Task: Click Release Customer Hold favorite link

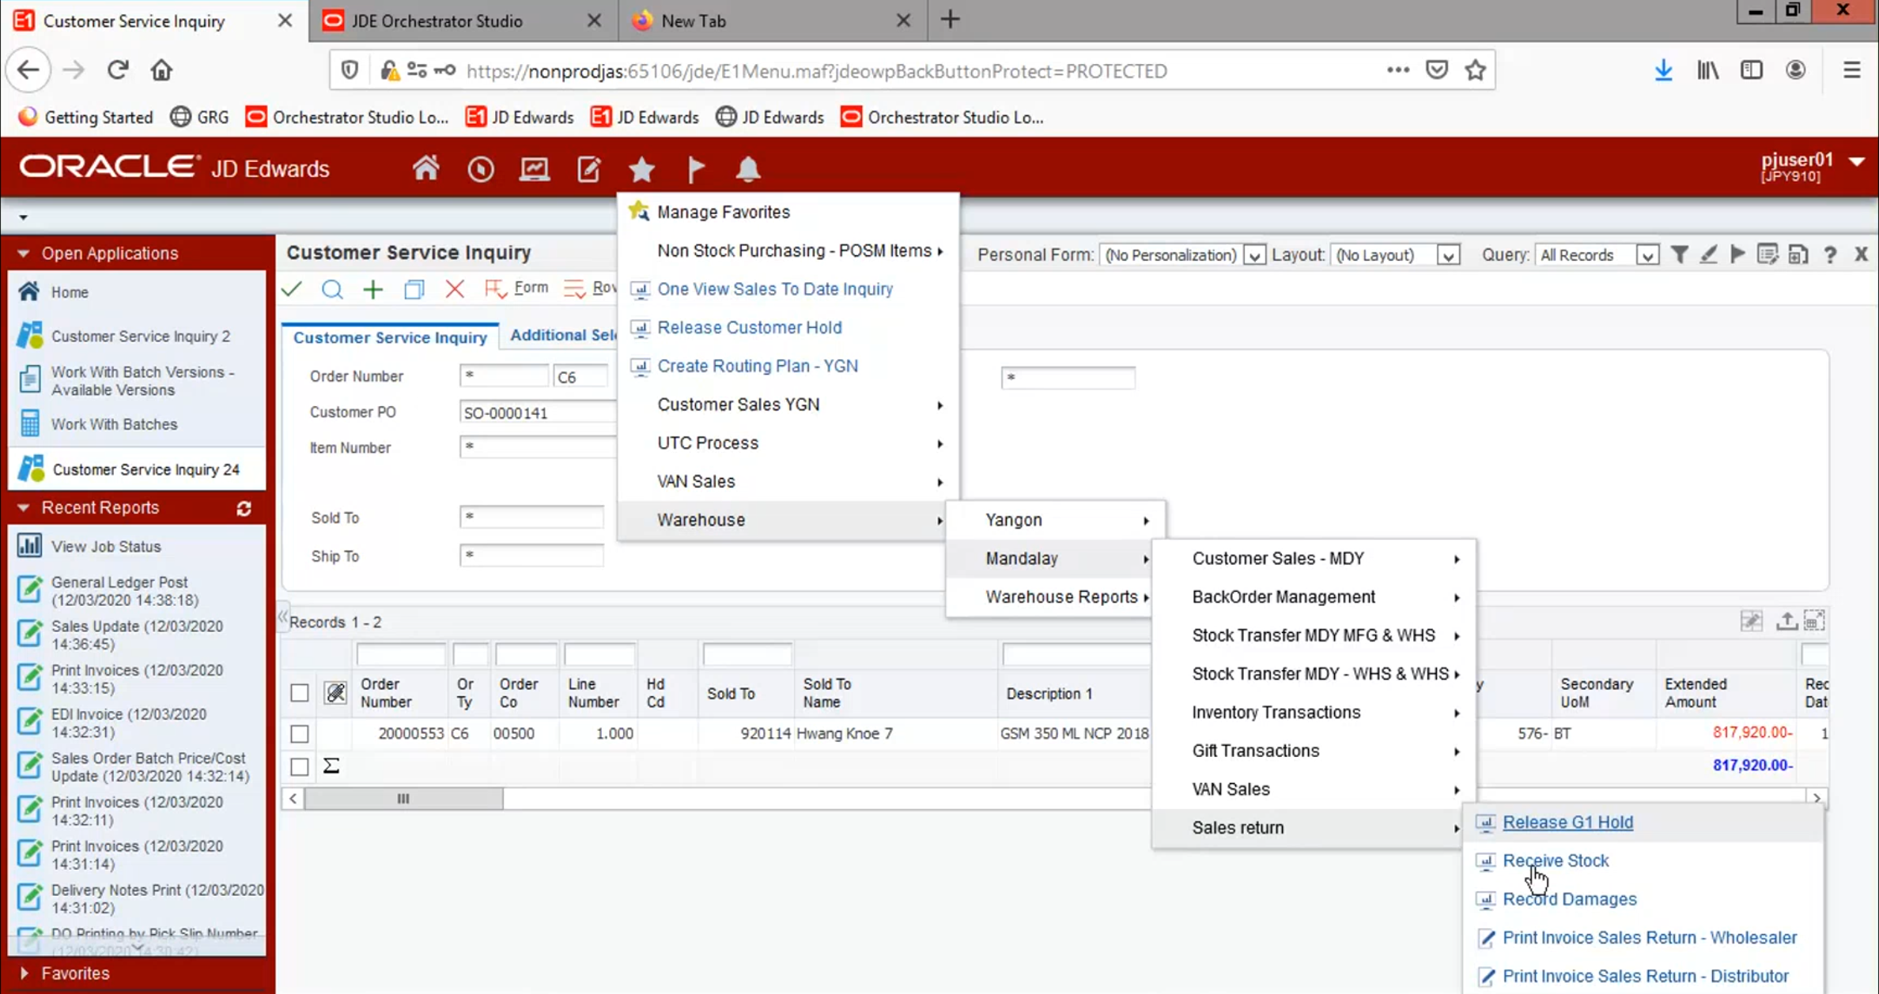Action: 749,327
